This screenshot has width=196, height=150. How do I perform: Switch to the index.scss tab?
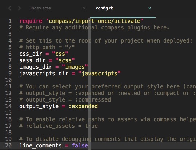[x=41, y=8]
